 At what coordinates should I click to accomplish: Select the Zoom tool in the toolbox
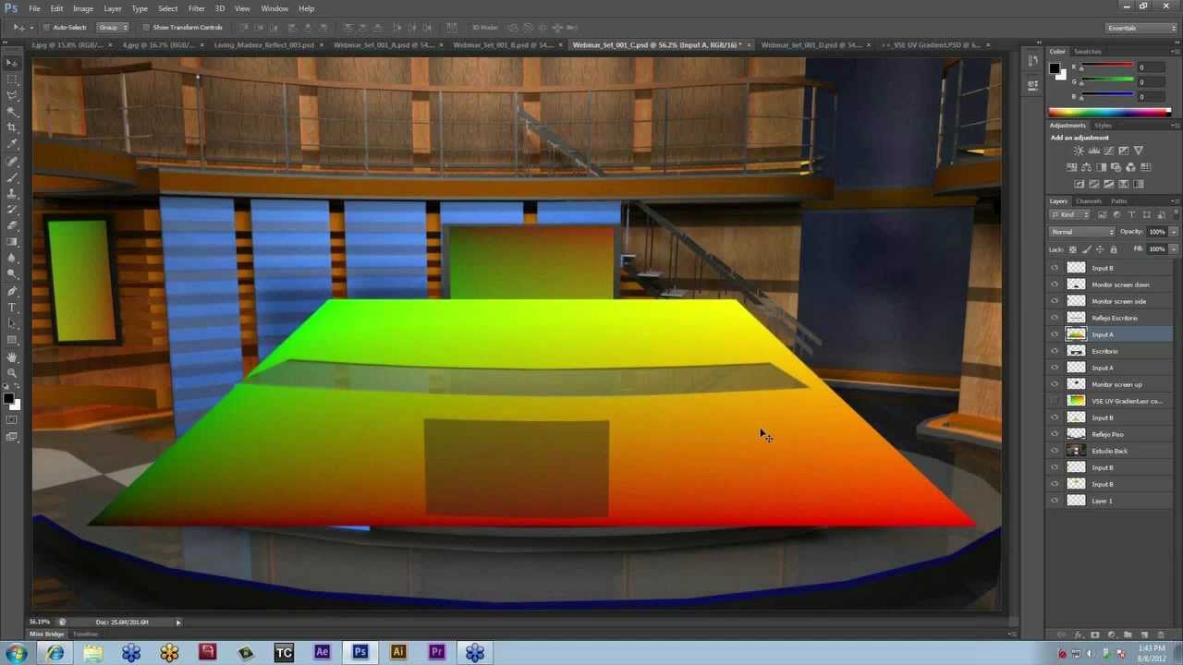(12, 373)
